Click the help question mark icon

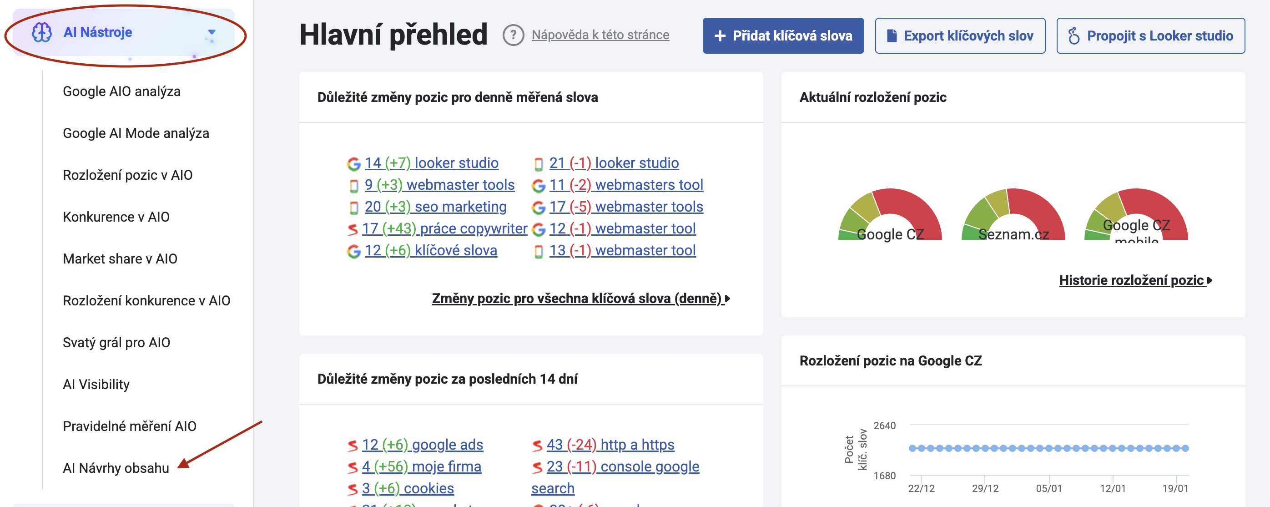[513, 35]
